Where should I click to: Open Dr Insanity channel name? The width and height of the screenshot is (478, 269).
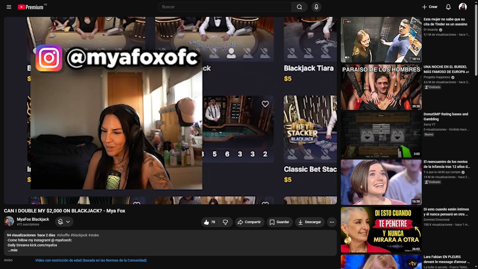click(x=431, y=29)
